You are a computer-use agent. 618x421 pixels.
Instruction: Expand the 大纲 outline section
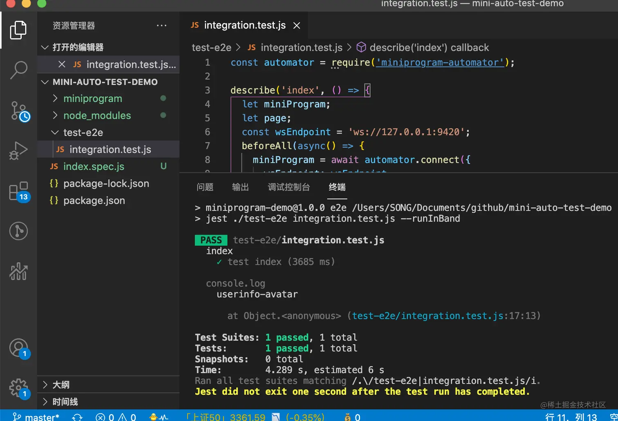(x=60, y=385)
